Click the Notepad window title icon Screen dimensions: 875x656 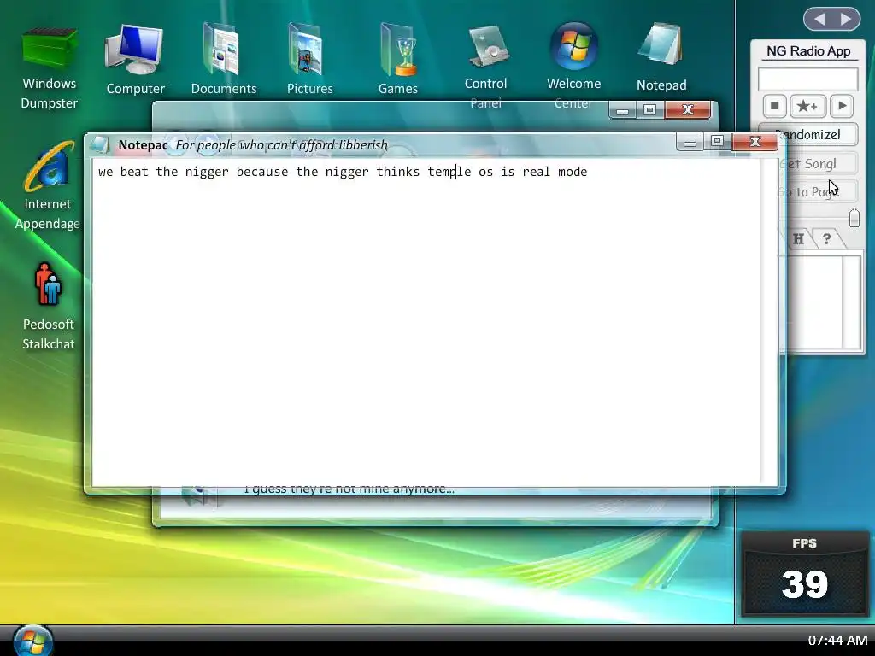click(99, 144)
